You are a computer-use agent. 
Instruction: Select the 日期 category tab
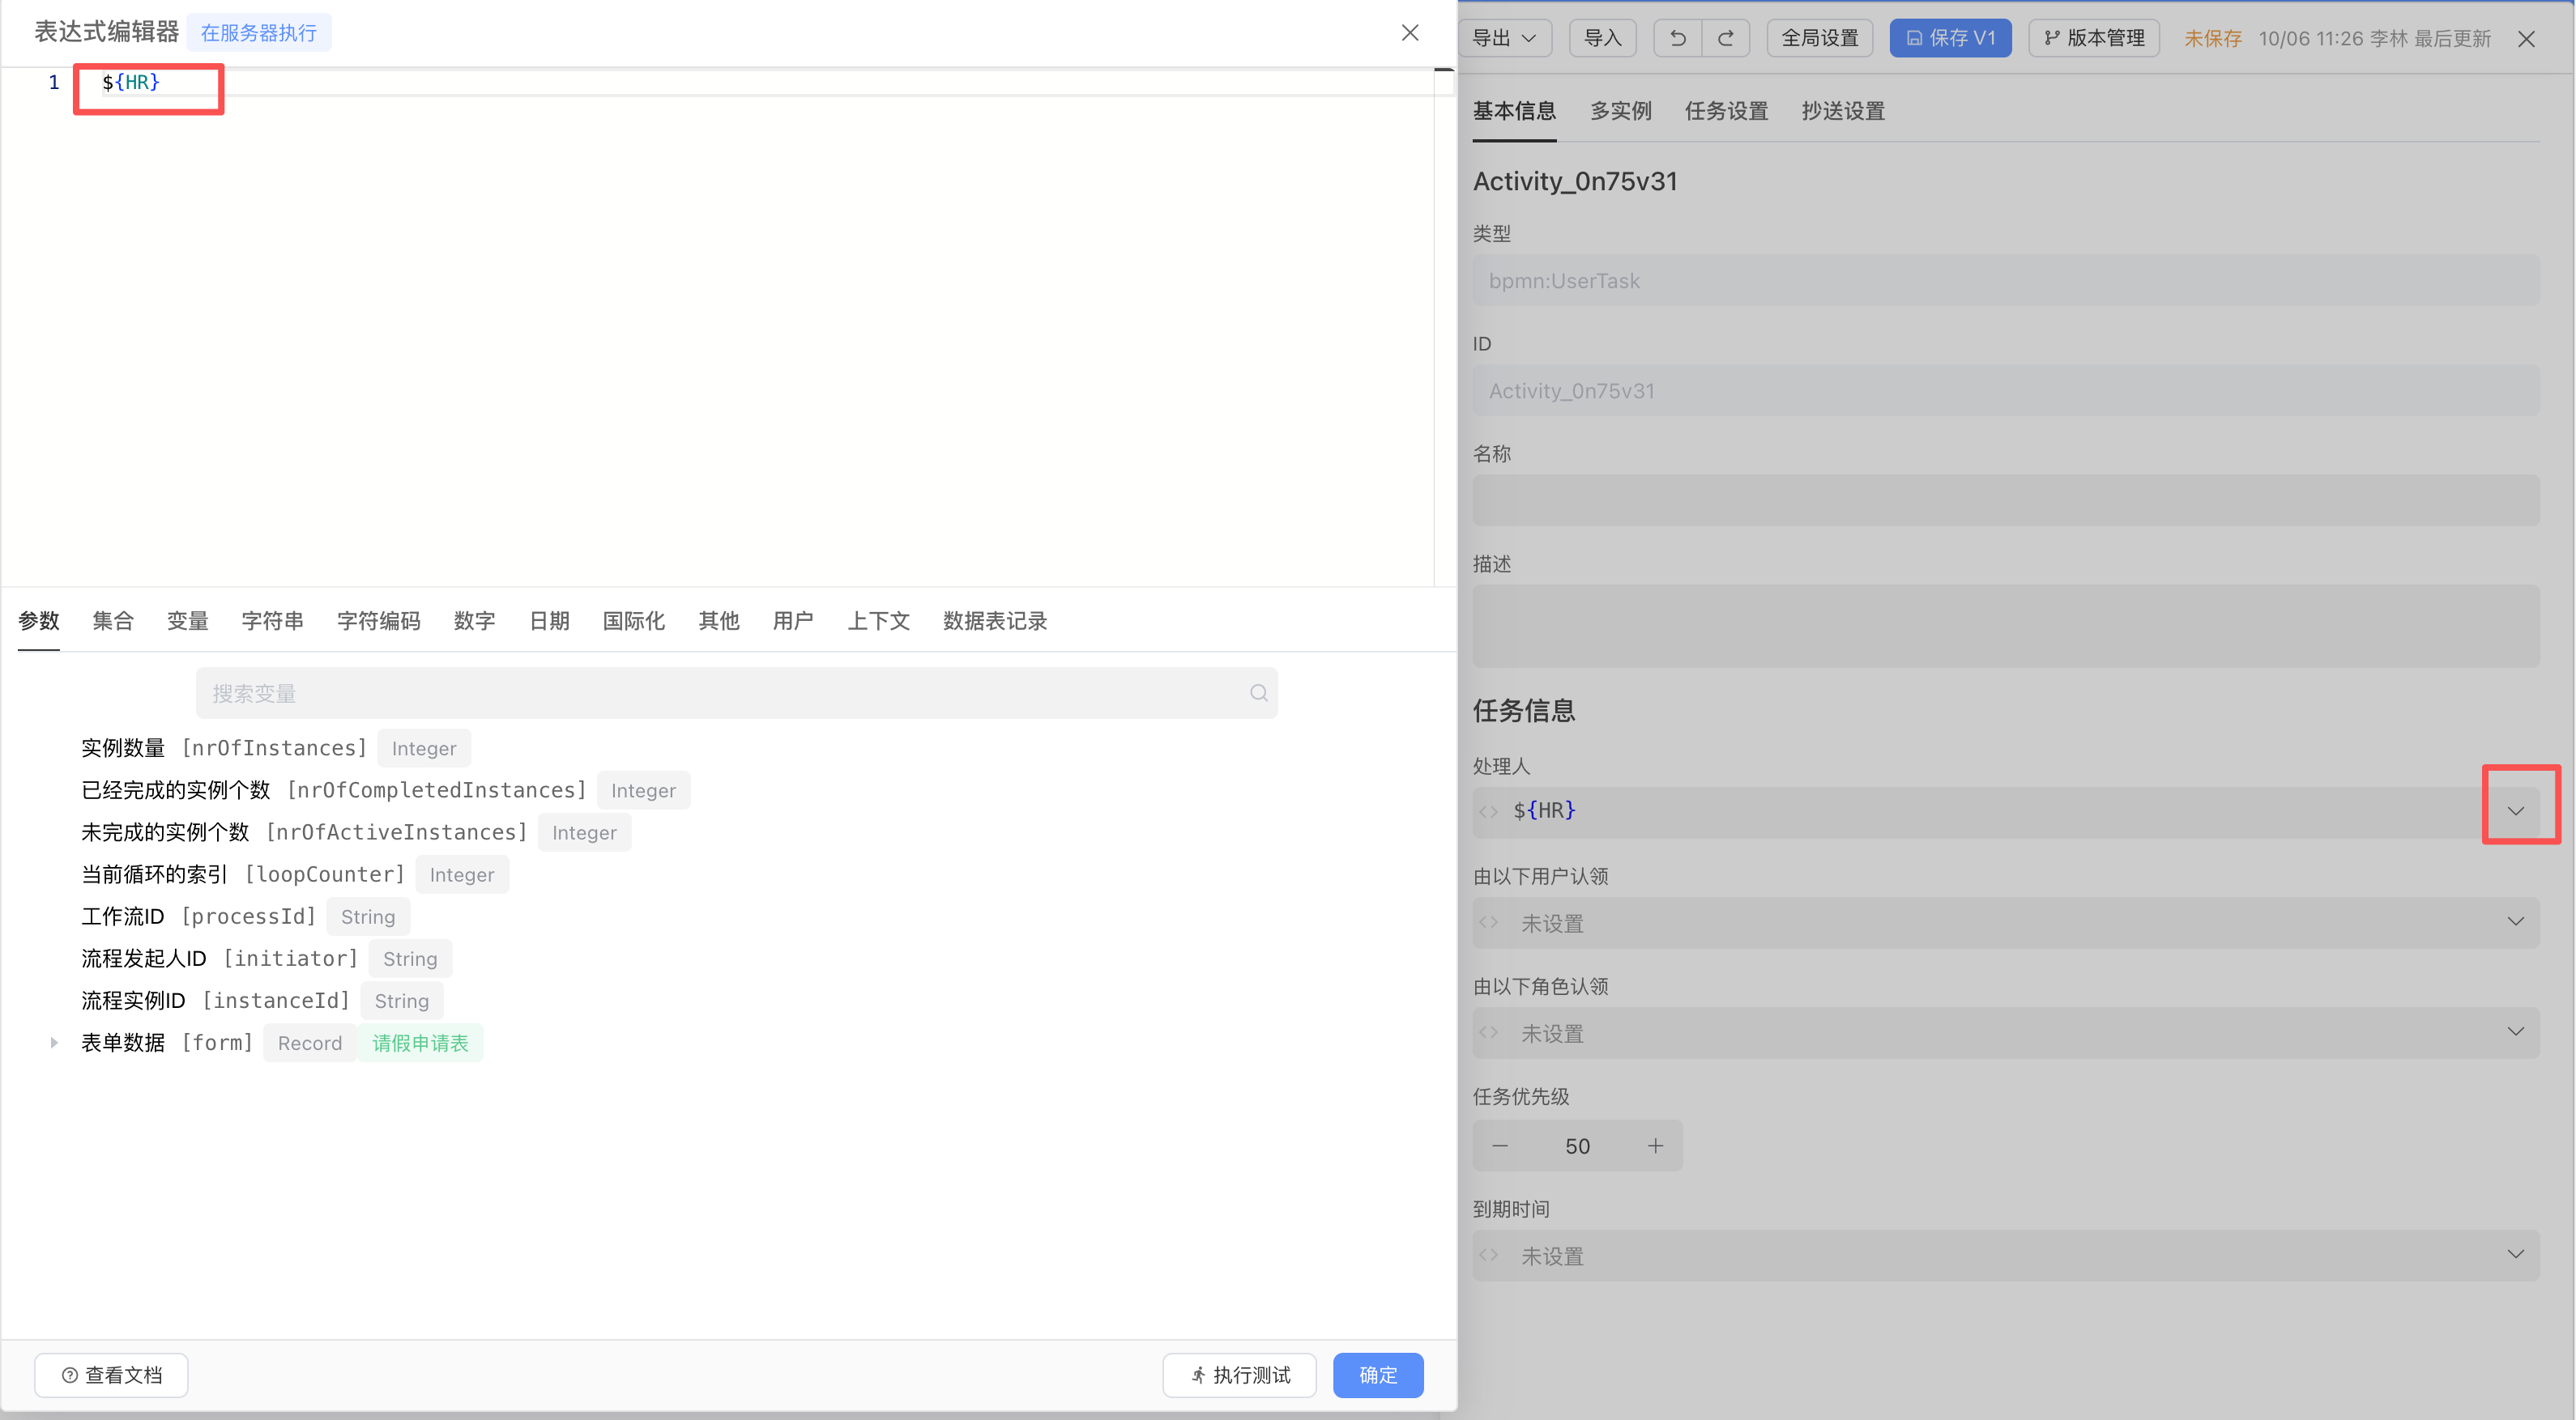(549, 621)
